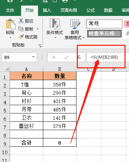Click the Cut scissors icon
This screenshot has height=162, width=129.
[x=21, y=21]
